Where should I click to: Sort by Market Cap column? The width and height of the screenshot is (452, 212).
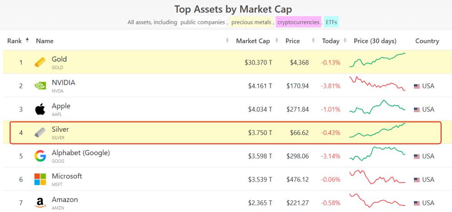(253, 41)
